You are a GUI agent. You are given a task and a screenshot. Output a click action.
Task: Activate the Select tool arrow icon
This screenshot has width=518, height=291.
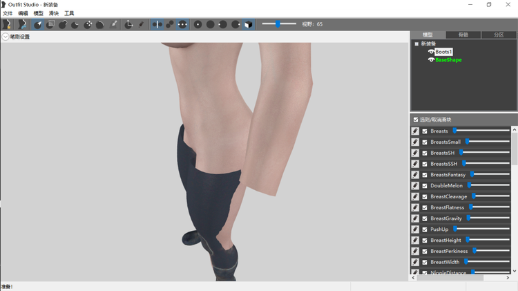tap(38, 24)
